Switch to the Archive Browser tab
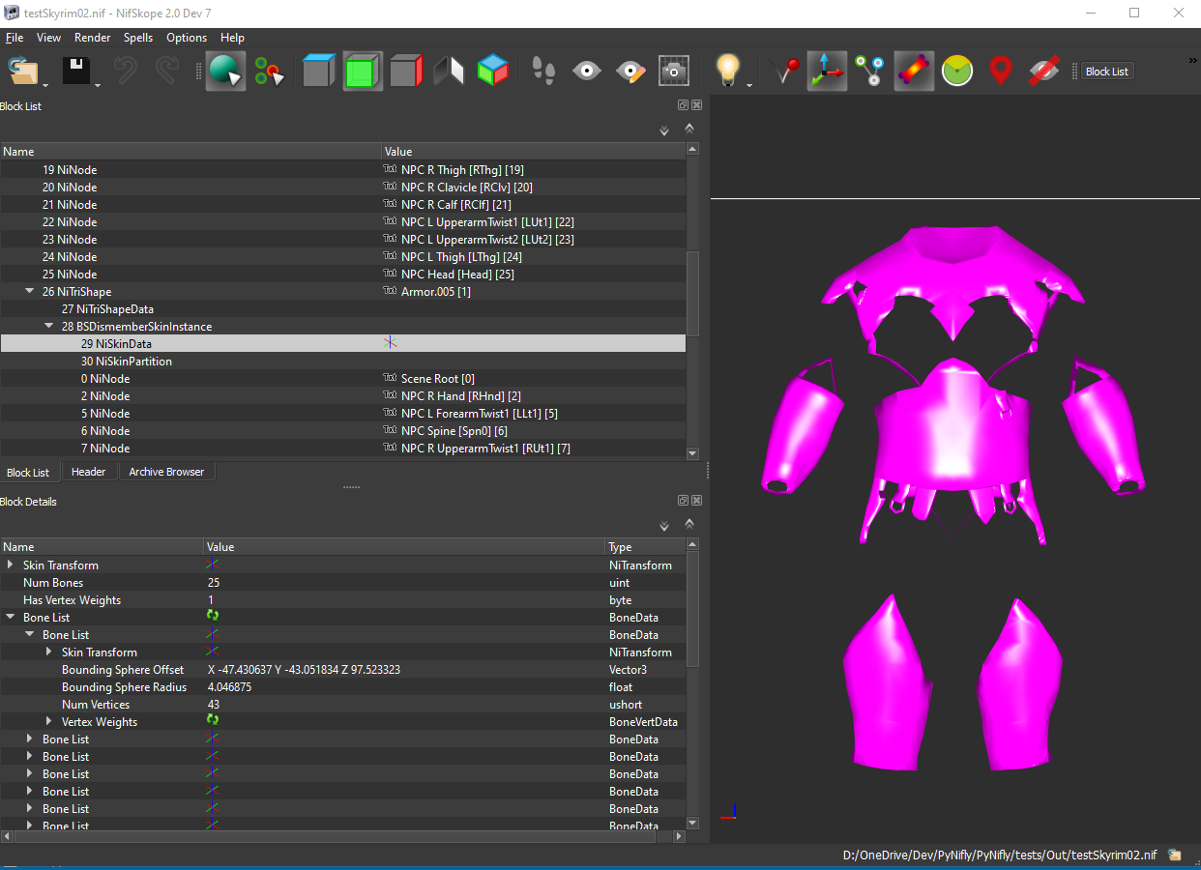 tap(166, 472)
